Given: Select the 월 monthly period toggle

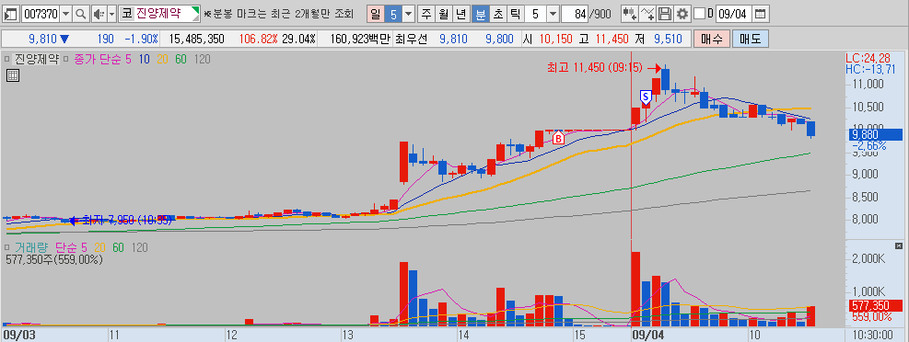Looking at the screenshot, I should (x=444, y=13).
